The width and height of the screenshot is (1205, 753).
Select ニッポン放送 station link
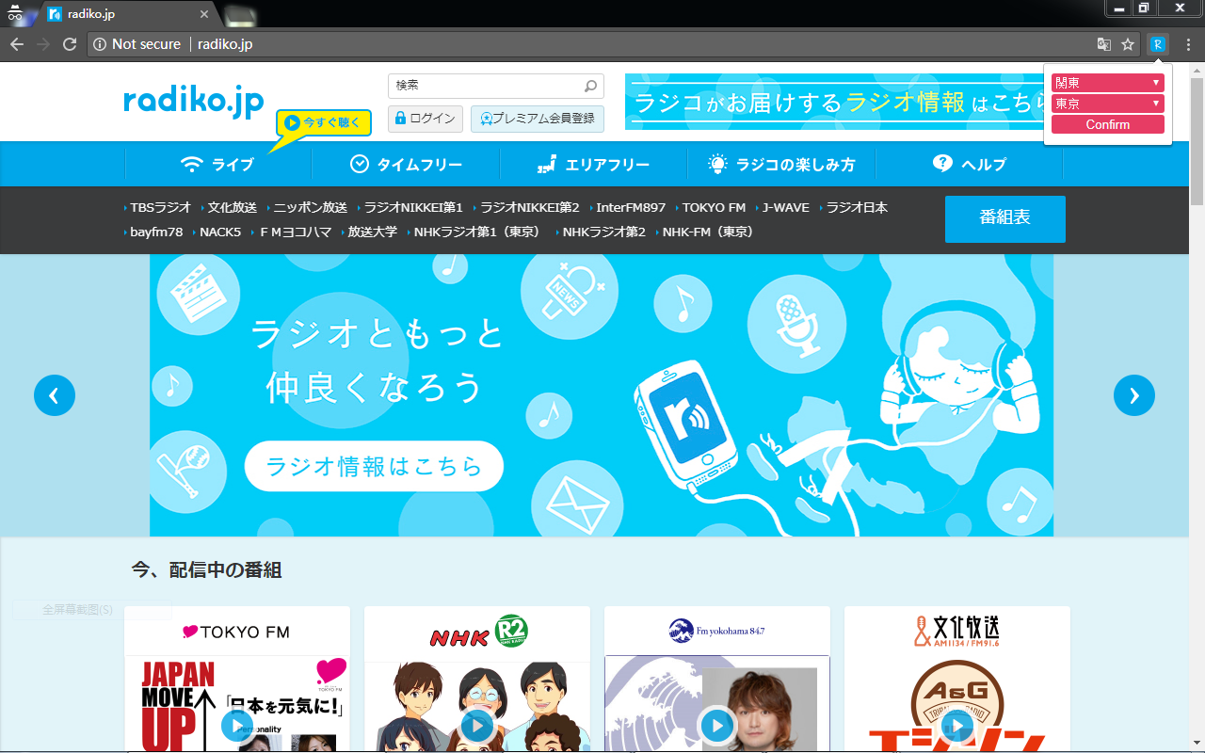[311, 207]
